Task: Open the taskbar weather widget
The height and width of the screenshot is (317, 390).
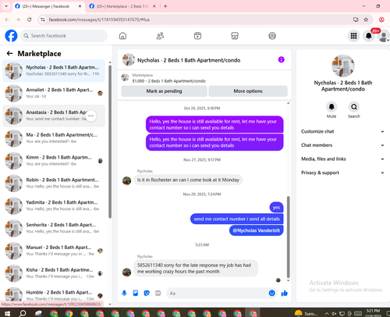Action: click(306, 314)
